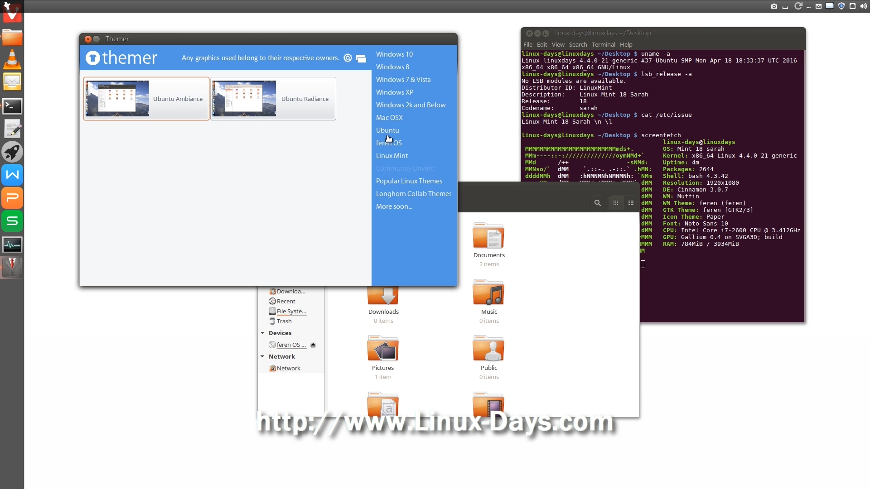Open the terminal Help menu

coord(626,44)
